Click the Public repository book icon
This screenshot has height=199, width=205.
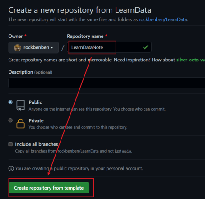click(x=21, y=105)
